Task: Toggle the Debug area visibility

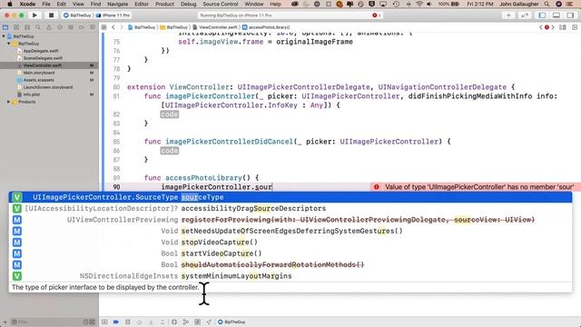Action: pos(556,15)
